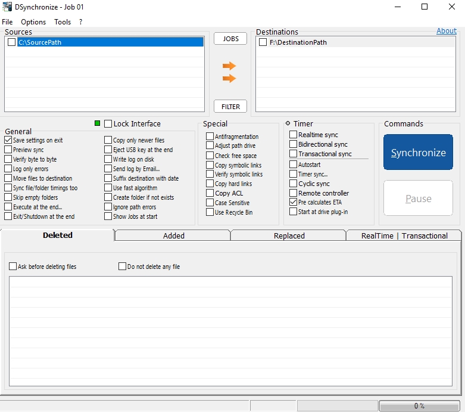Tick the F:\DestinationPath checkbox
465x412 pixels.
[x=263, y=42]
